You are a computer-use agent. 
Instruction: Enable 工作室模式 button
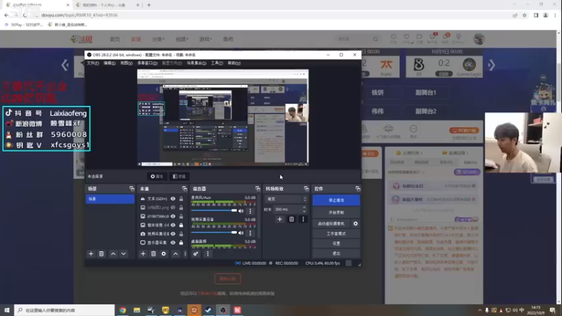tap(336, 234)
